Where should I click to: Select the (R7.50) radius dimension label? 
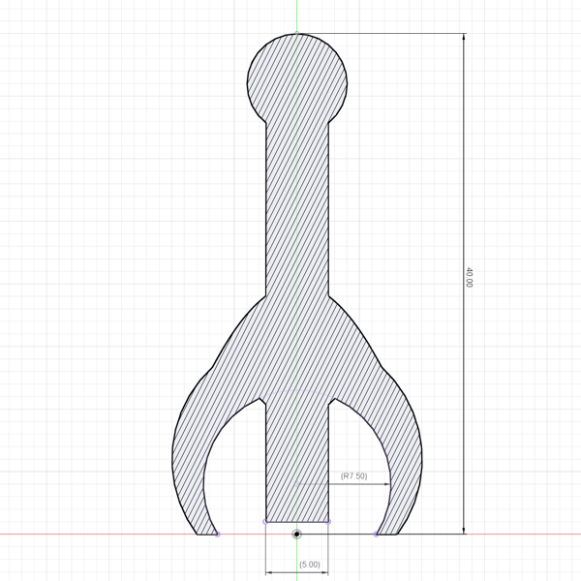pos(353,475)
